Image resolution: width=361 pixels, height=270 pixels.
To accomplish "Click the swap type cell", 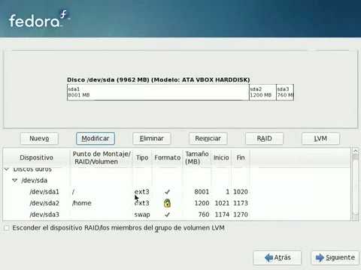I will coord(142,214).
